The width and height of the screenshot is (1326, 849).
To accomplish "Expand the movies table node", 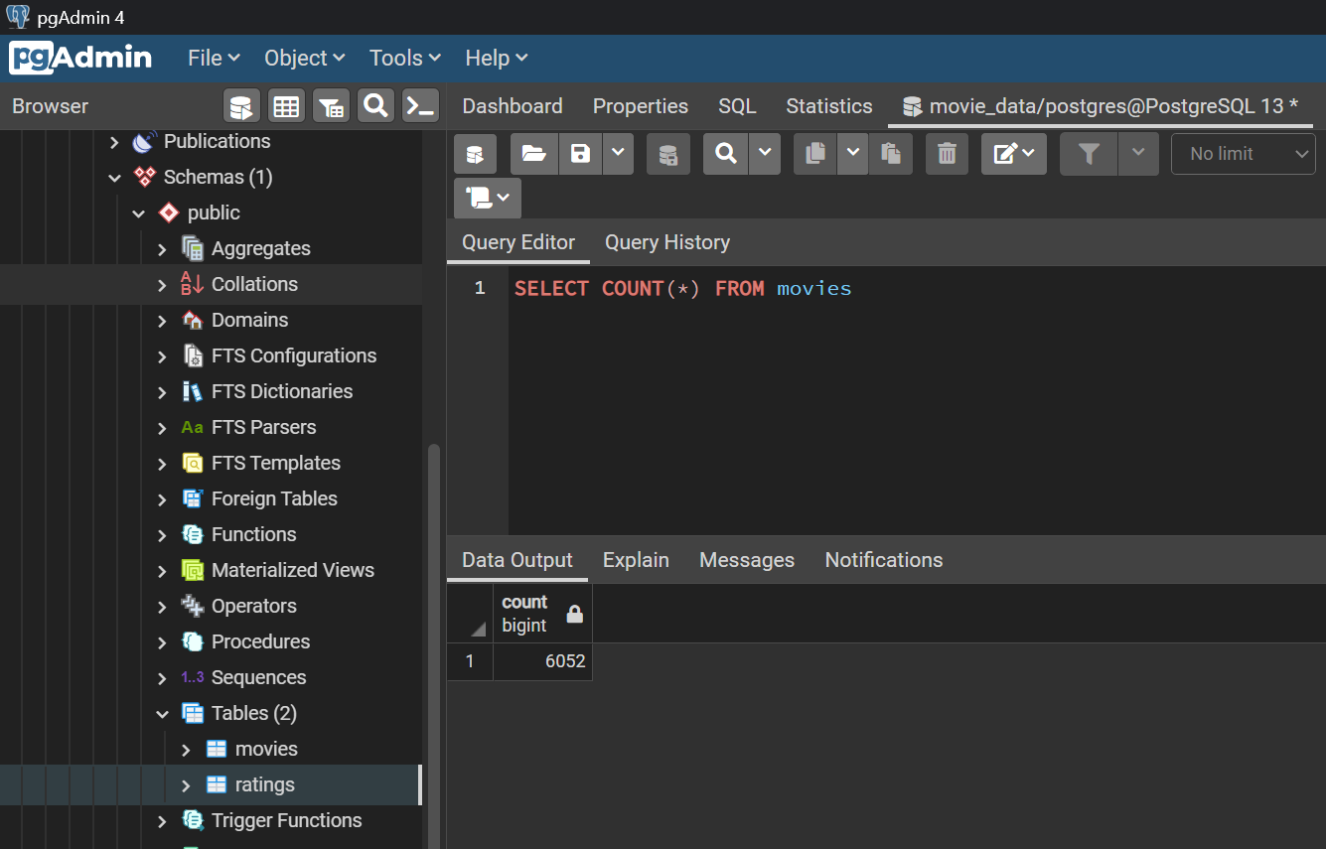I will pos(187,750).
